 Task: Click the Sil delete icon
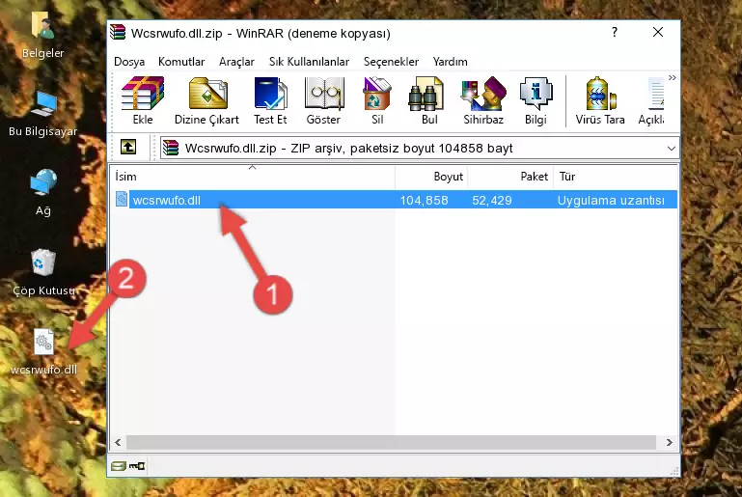click(377, 100)
